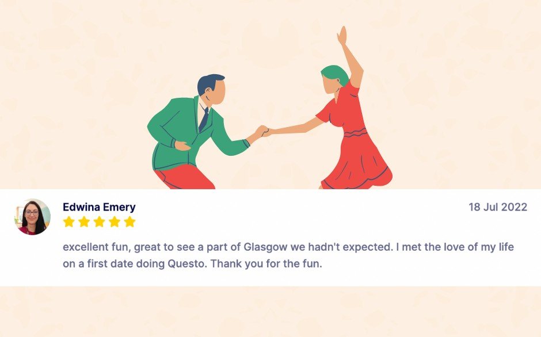
Task: Click the first yellow rating star
Action: 69,222
